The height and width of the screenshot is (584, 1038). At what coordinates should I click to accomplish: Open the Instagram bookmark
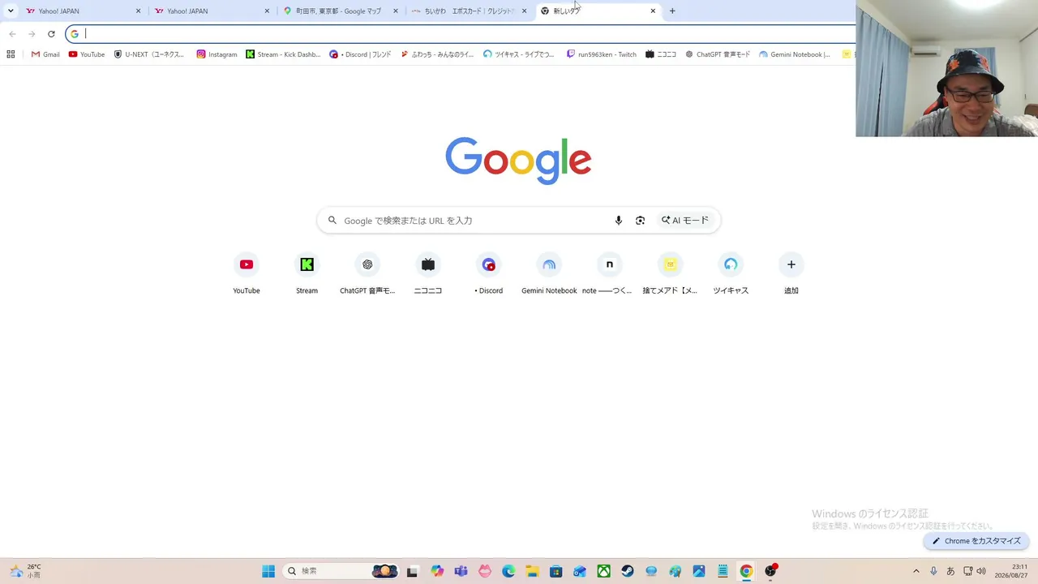[x=217, y=54]
